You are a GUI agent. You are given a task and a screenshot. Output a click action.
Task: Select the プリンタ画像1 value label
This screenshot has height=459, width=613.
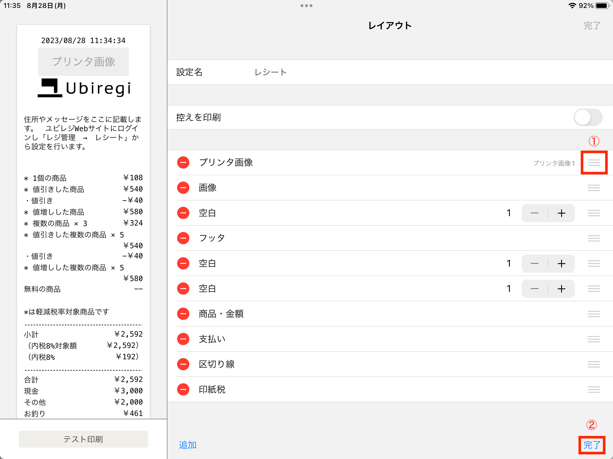554,163
